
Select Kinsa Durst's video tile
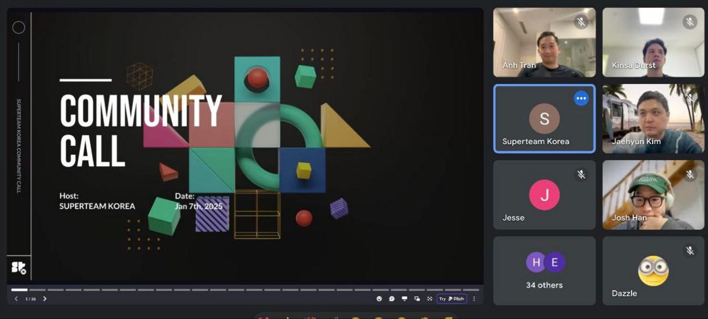click(653, 42)
